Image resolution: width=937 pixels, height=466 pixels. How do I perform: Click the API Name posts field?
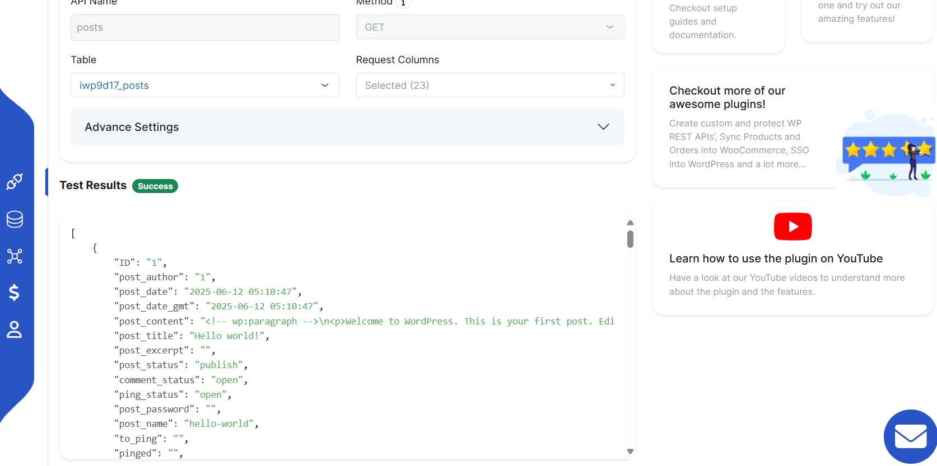pyautogui.click(x=205, y=27)
